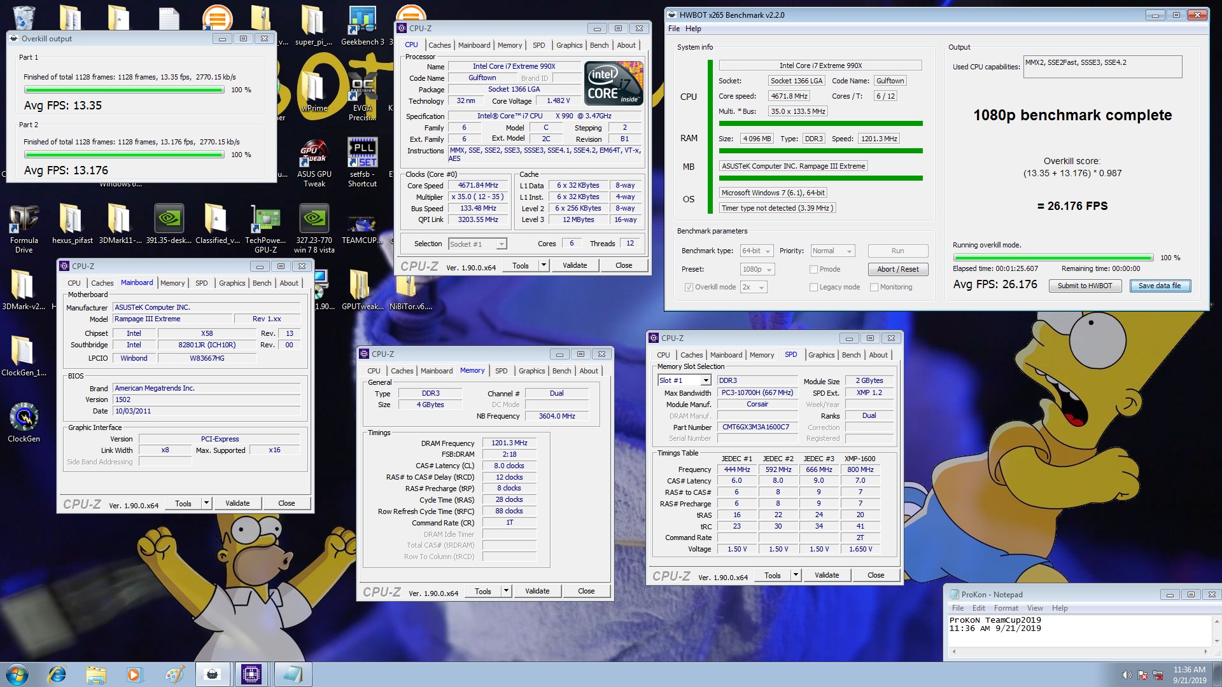The width and height of the screenshot is (1222, 687).
Task: Open the Format menu in Notepad
Action: click(x=1006, y=608)
